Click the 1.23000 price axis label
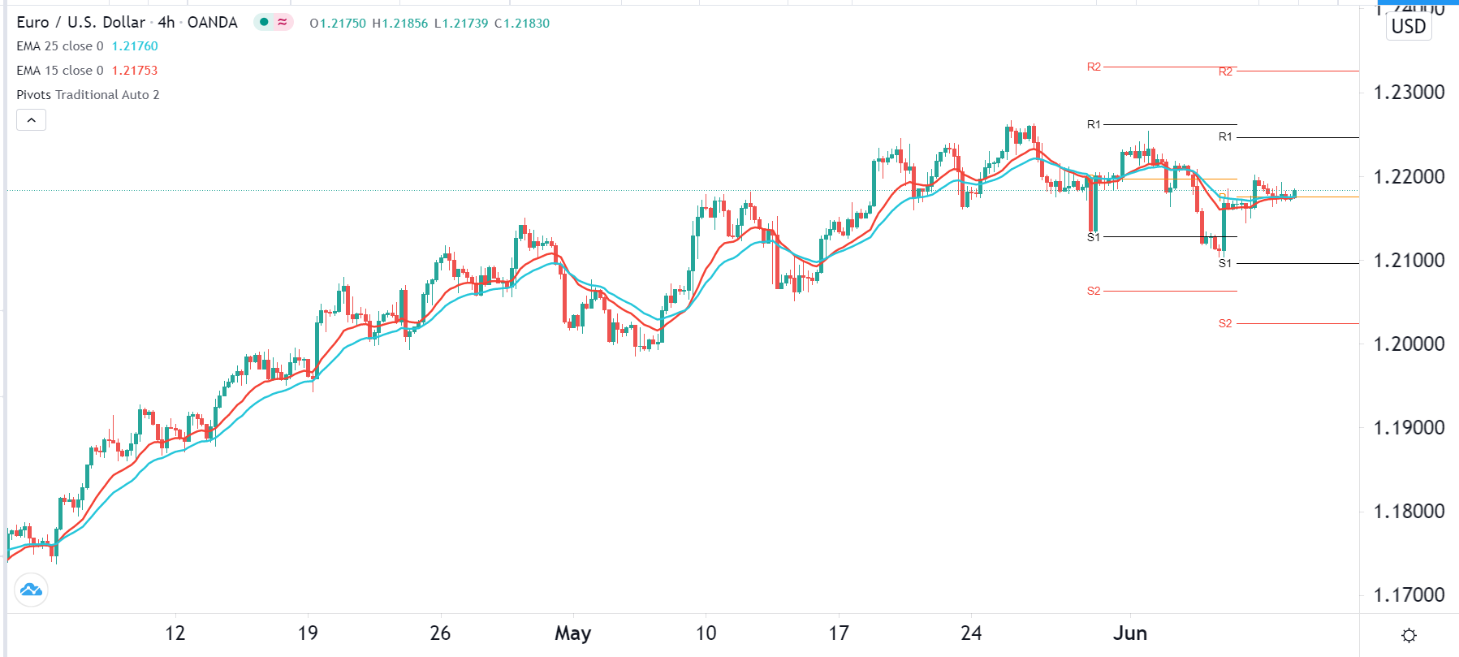The height and width of the screenshot is (657, 1459). tap(1409, 93)
